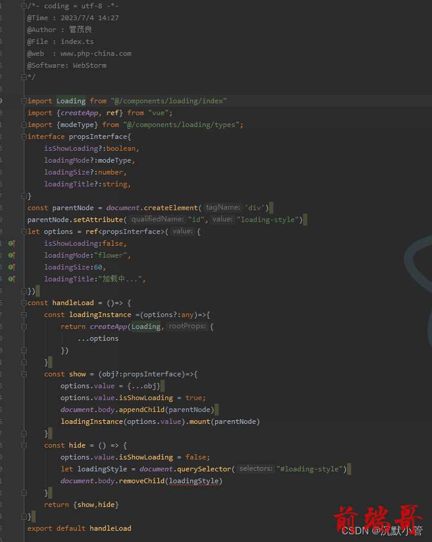This screenshot has width=432, height=542.
Task: Click isShowLoading = true assignment
Action: (133, 398)
